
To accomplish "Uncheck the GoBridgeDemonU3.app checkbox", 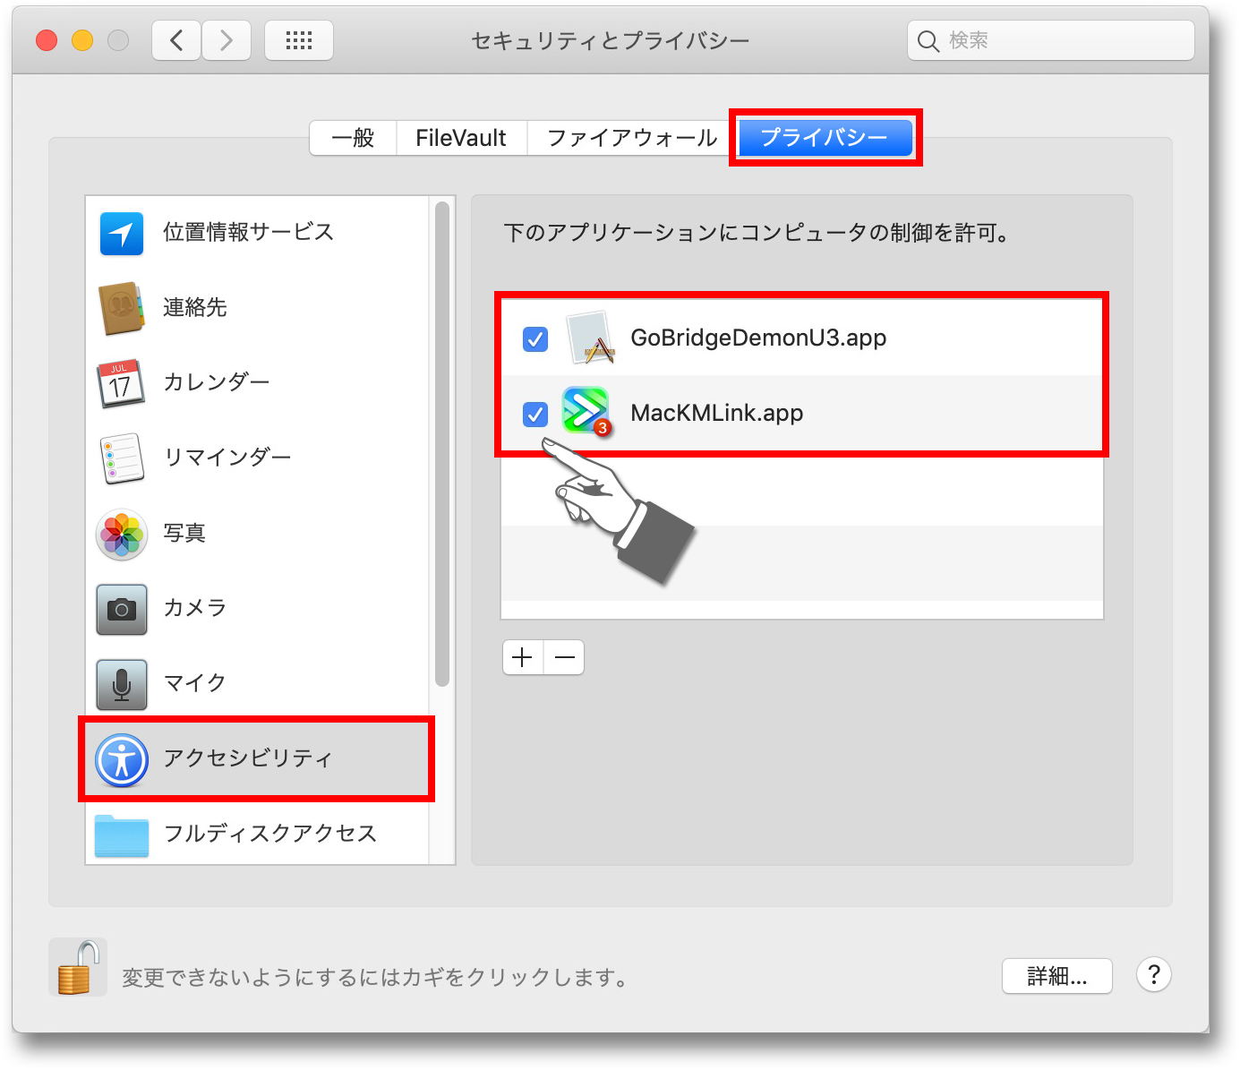I will coord(535,339).
